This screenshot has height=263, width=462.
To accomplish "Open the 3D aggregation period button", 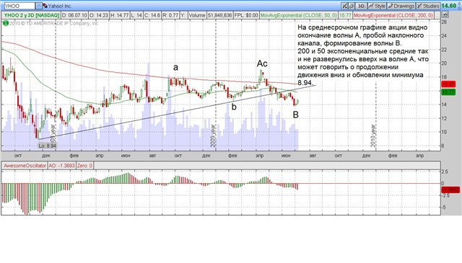I will tap(361, 6).
